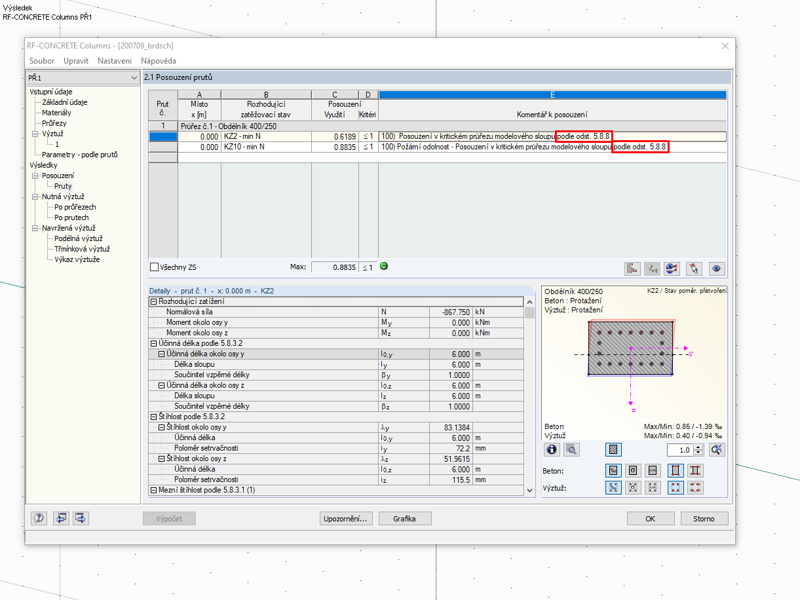Viewport: 800px width, 600px height.
Task: Collapse the Nutná výztuž tree node
Action: 36,197
